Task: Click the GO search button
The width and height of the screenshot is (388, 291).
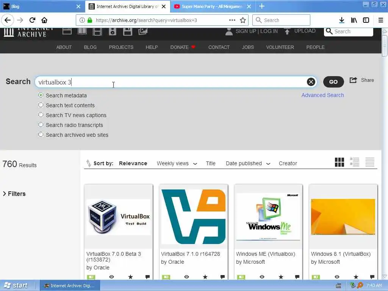Action: 333,82
